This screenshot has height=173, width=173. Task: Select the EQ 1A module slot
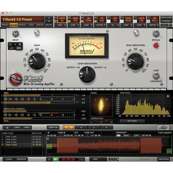(x=115, y=19)
